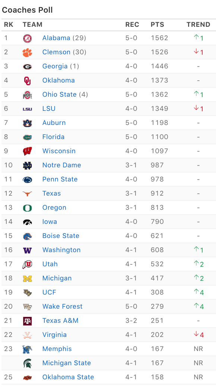Image resolution: width=216 pixels, height=389 pixels.
Task: Visit the Texas A&M link
Action: pos(60,321)
